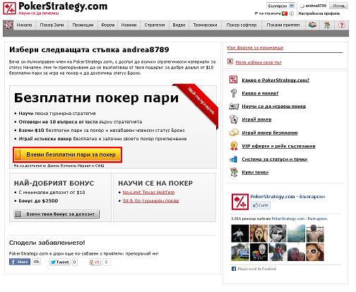Click the help question mark icon in navbar
The width and height of the screenshot is (356, 292).
[342, 25]
